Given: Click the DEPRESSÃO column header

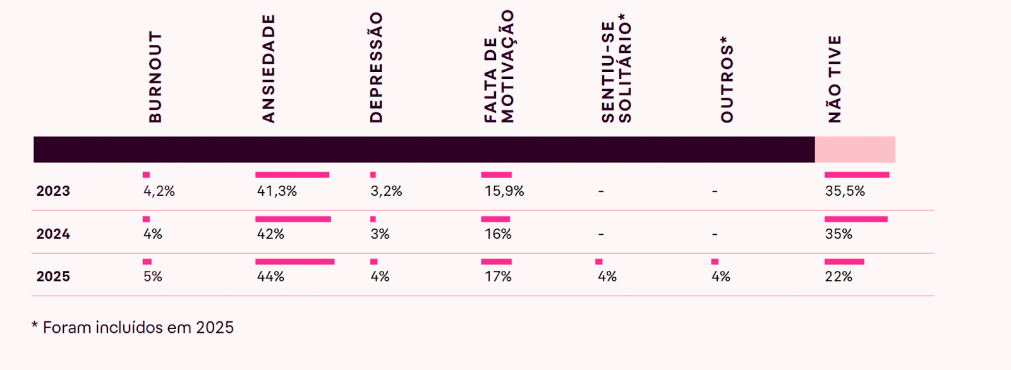Looking at the screenshot, I should 376,68.
